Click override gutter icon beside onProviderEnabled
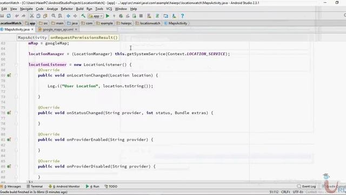 tap(9, 140)
